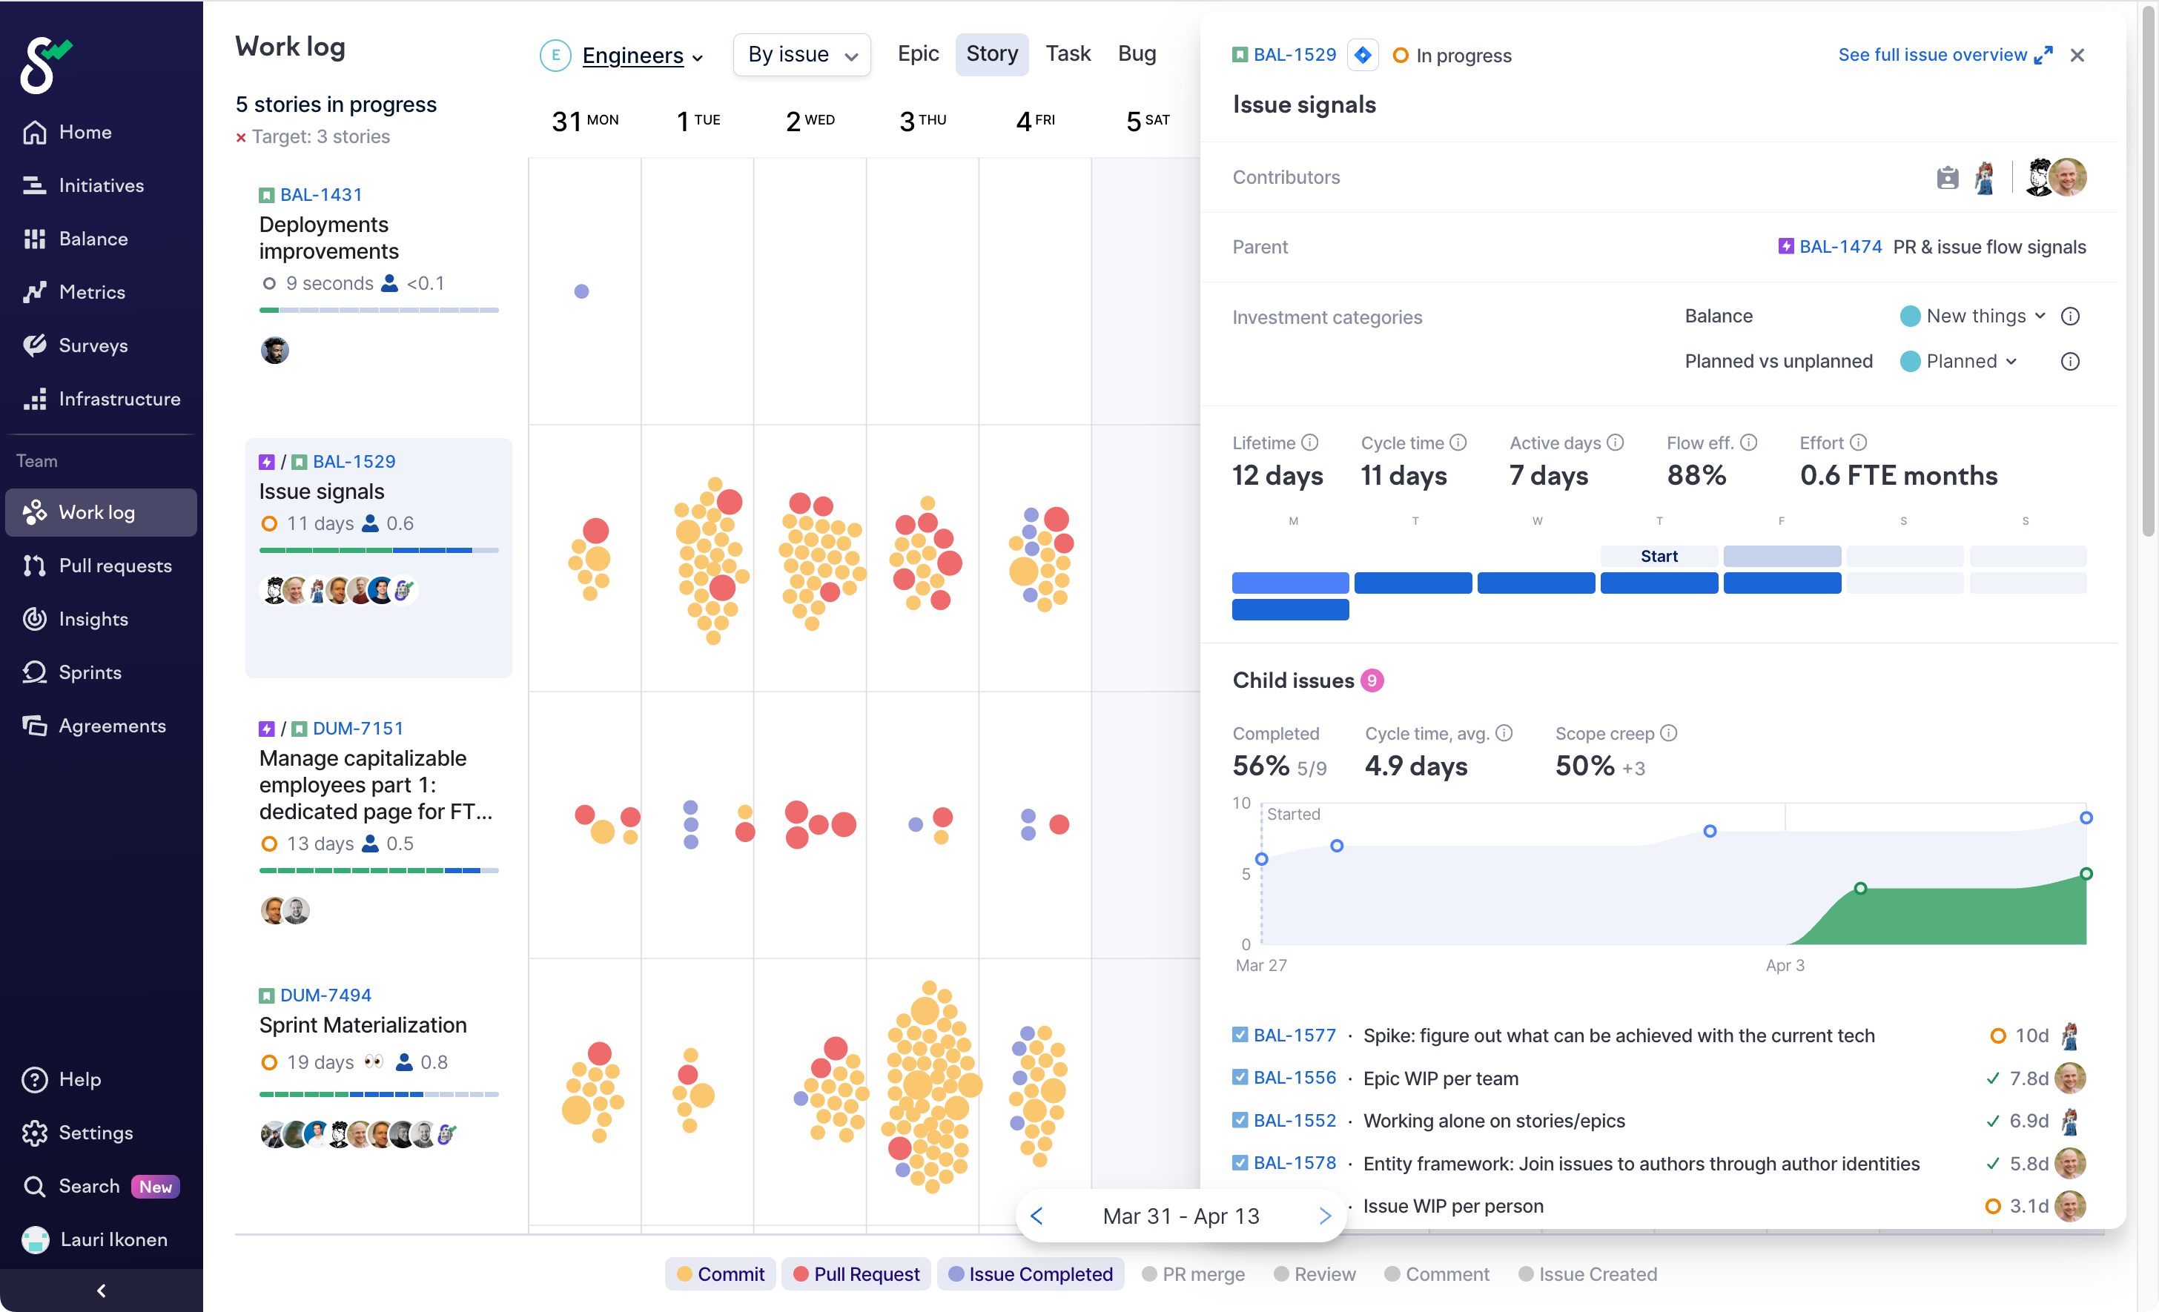Click the blue diamond icon beside BAL-1529
2159x1312 pixels.
(1363, 55)
